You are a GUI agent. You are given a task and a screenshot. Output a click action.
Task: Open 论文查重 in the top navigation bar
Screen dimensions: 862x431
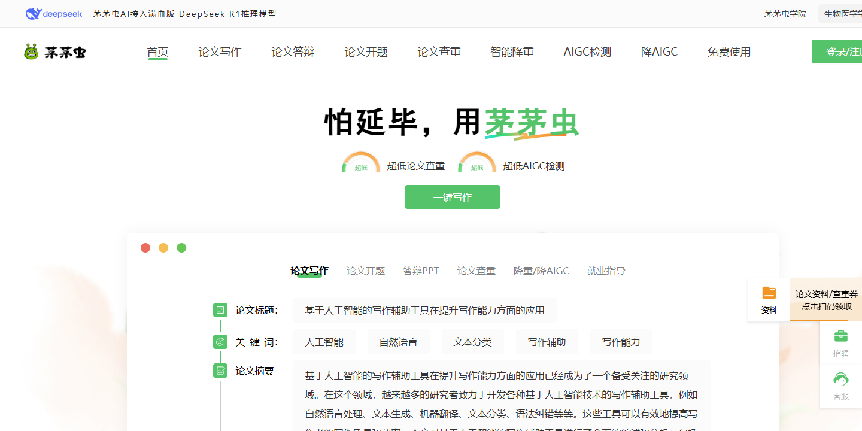pyautogui.click(x=439, y=52)
